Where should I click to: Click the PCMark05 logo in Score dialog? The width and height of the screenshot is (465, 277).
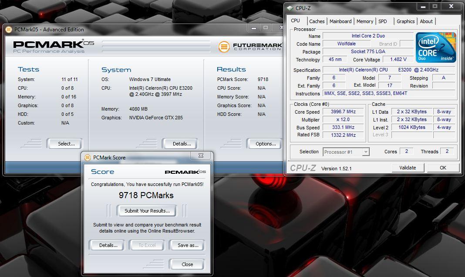coord(185,172)
